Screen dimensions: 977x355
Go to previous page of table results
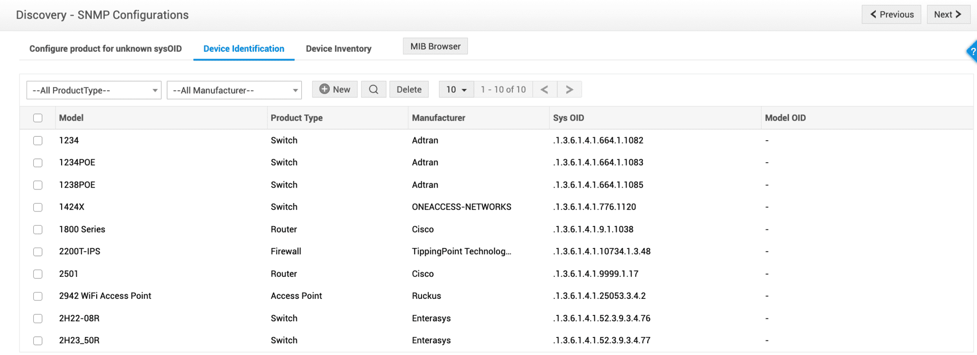point(544,89)
